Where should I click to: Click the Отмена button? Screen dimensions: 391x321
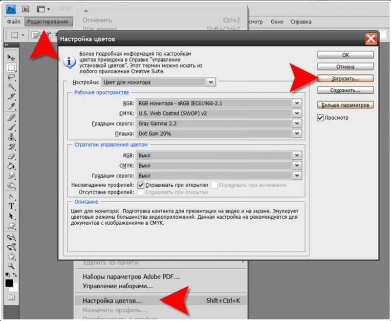[x=346, y=66]
